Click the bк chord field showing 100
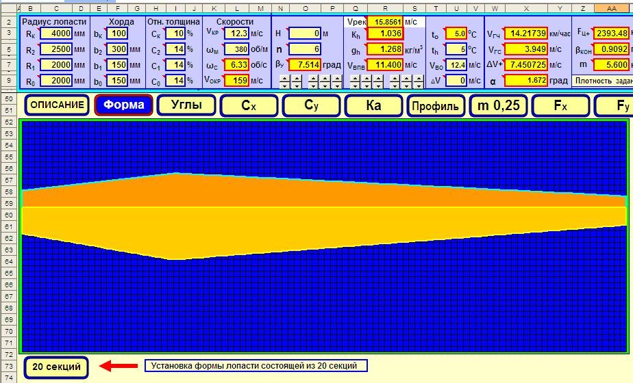This screenshot has height=383, width=633. tap(118, 34)
